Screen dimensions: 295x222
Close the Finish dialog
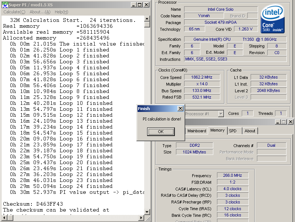180,109
